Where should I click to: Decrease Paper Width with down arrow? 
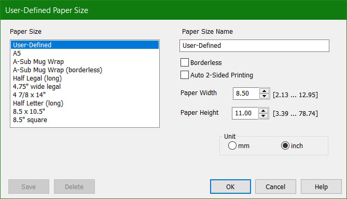tap(264, 96)
